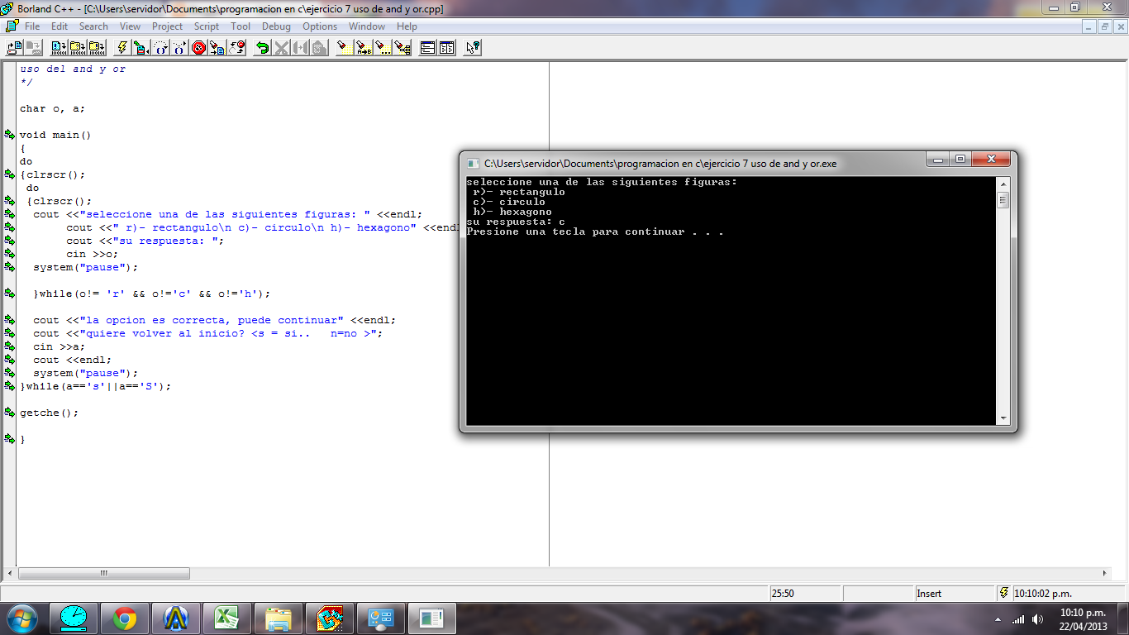Open the Script menu

tap(206, 26)
